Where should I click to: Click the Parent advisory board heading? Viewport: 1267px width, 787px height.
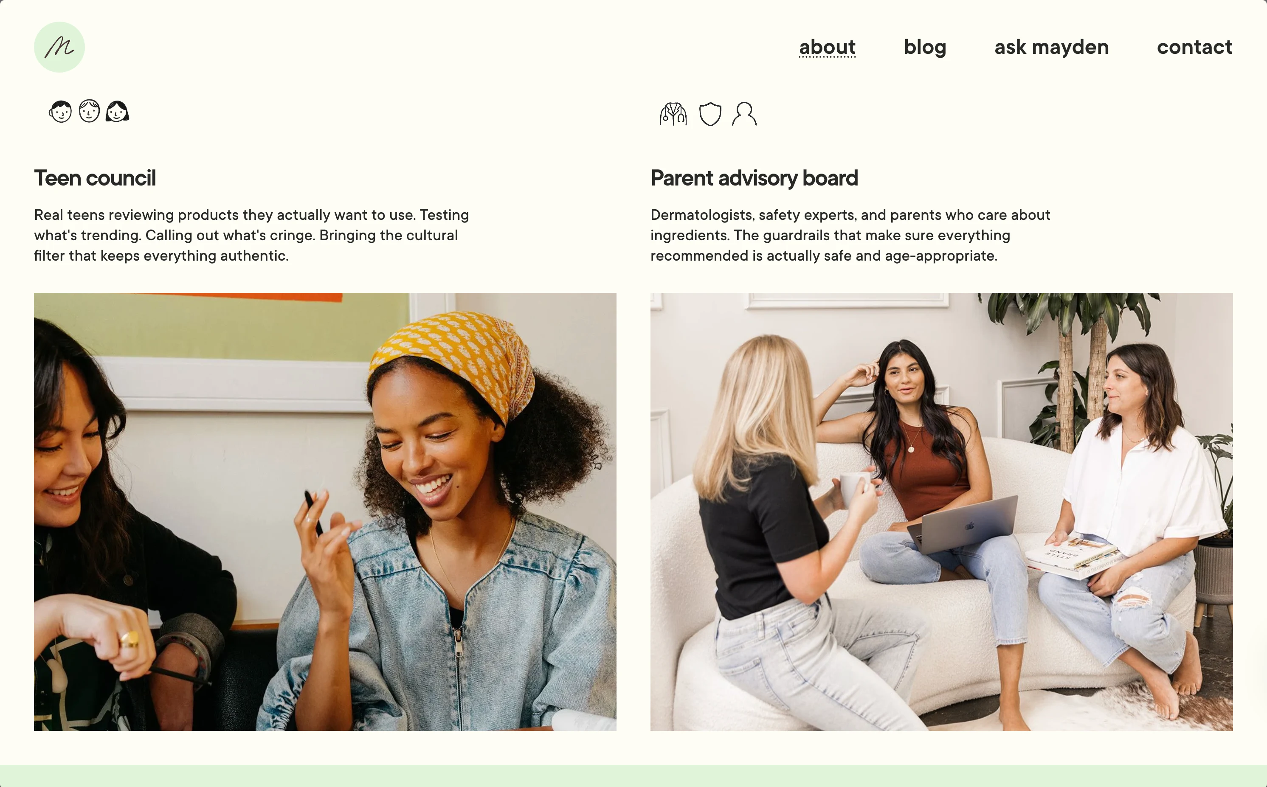point(754,178)
